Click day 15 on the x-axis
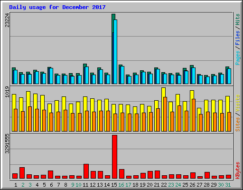 click(x=114, y=185)
